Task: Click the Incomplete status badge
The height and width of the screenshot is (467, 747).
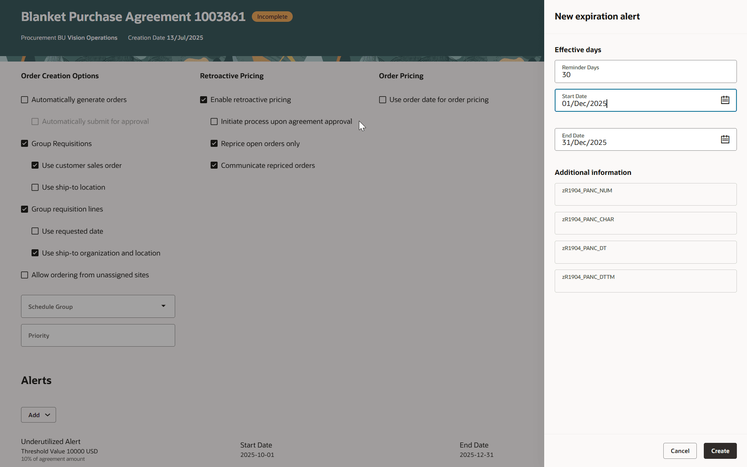Action: click(272, 17)
